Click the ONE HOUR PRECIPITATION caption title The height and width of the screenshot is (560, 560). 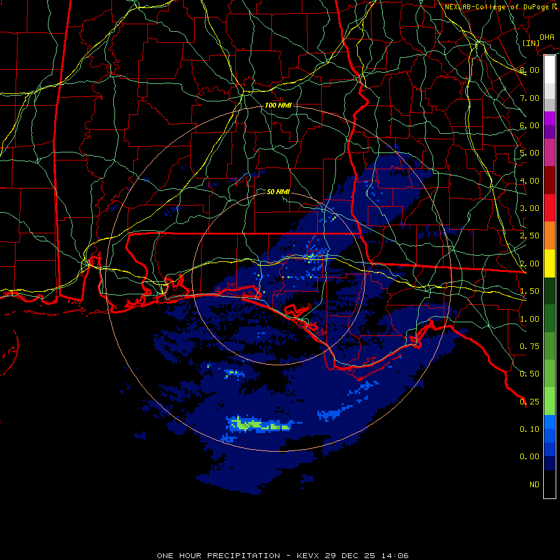[x=218, y=556]
